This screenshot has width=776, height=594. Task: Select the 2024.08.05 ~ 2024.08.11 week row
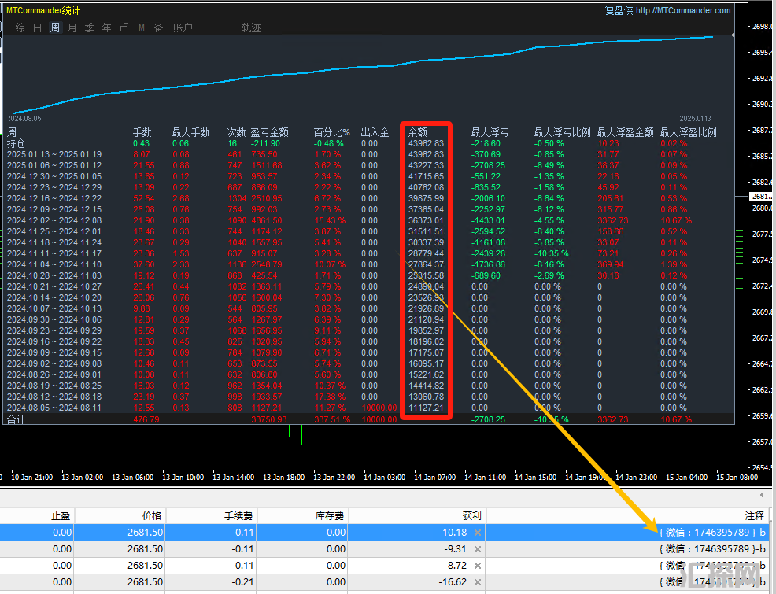coord(54,408)
